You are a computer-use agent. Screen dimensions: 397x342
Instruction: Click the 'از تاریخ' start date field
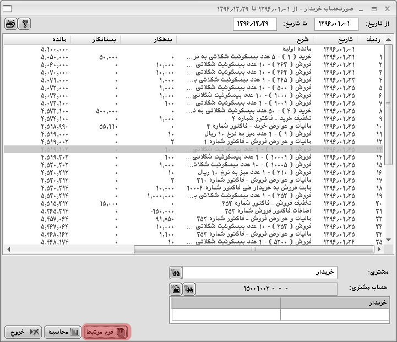click(x=336, y=24)
